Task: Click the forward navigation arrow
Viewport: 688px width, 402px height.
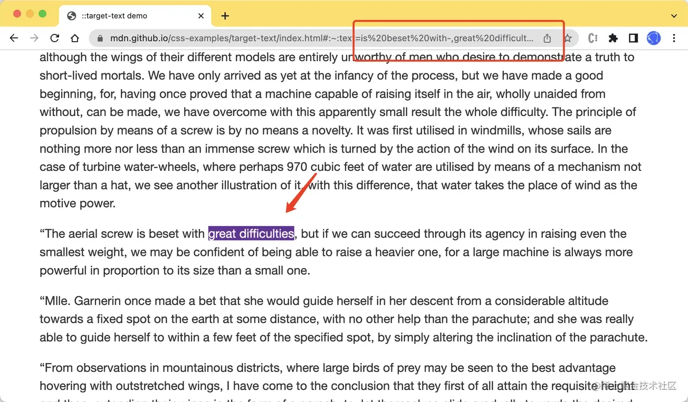Action: [x=34, y=38]
